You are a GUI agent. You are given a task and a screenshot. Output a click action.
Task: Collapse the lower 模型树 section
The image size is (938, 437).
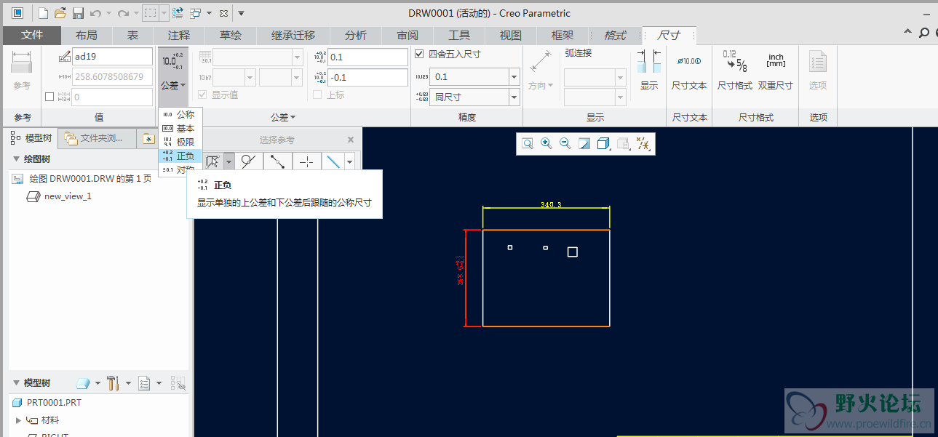click(x=16, y=382)
